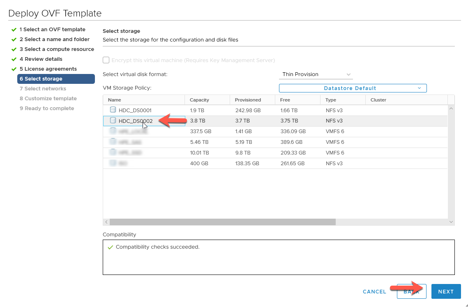468x307 pixels.
Task: Sort the table by the Capacity column header
Action: point(199,99)
